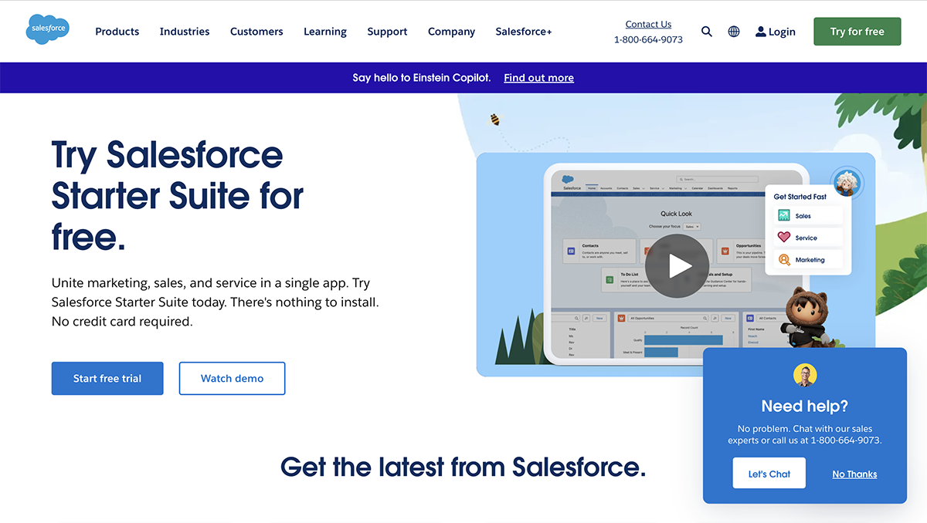Click the Einstein avatar badge icon
Screen dimensions: 927x523
click(846, 183)
